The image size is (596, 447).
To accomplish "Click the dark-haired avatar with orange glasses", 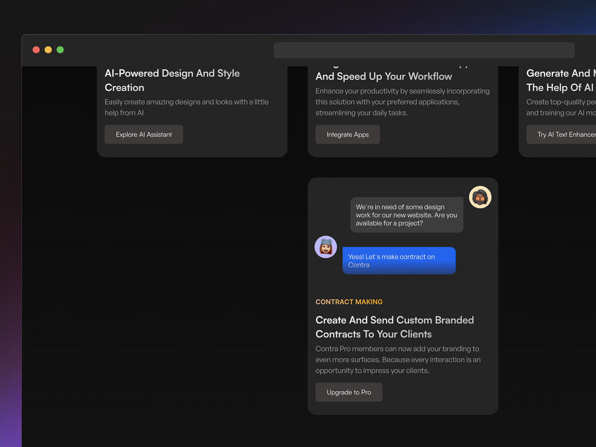I will (480, 197).
